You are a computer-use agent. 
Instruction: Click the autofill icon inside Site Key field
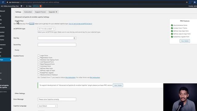[x=74, y=38]
